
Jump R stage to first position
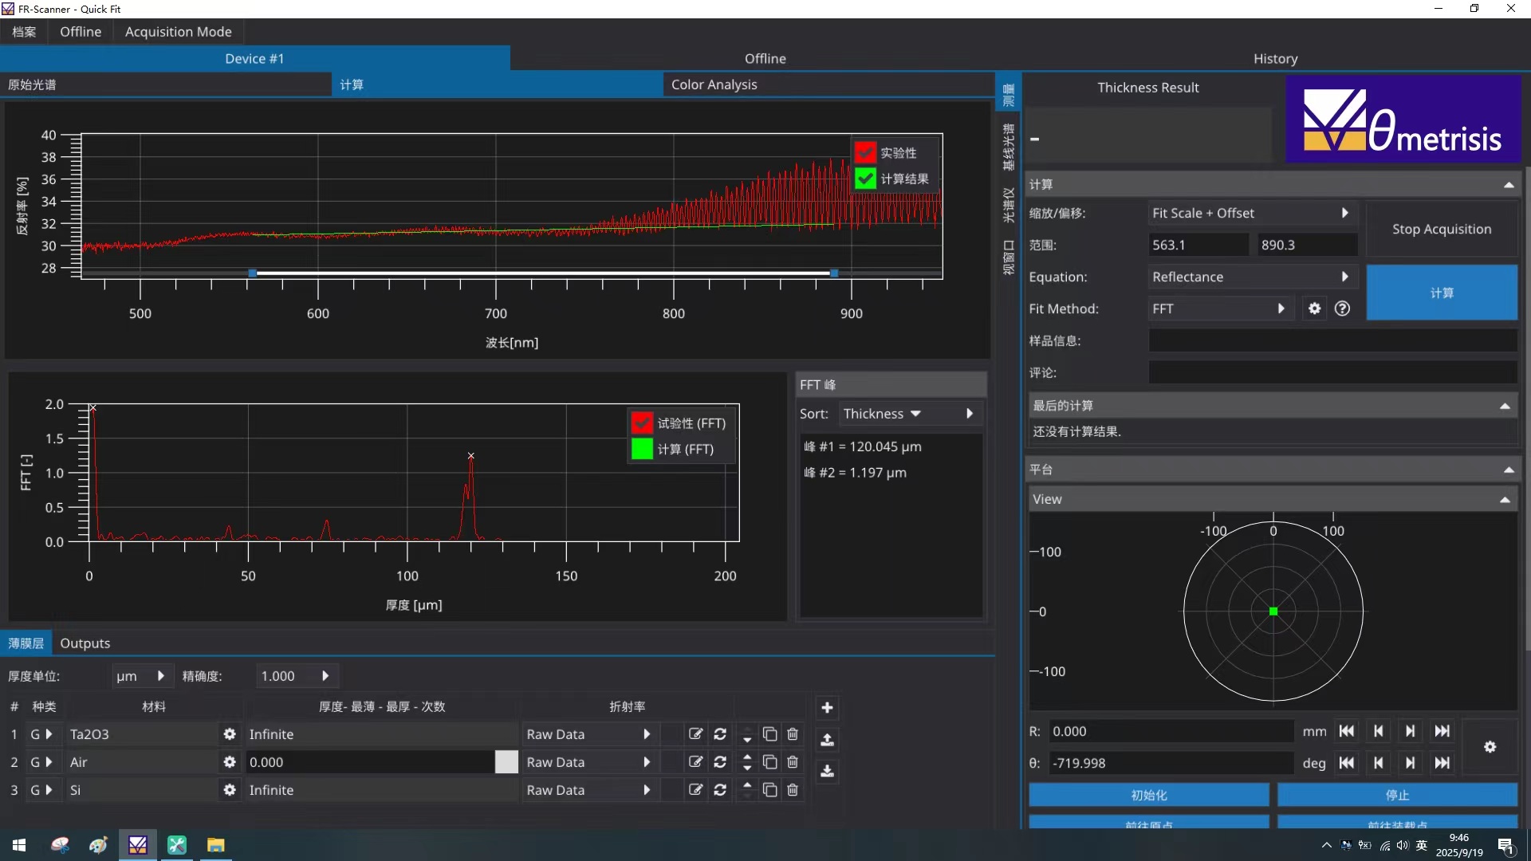1347,731
